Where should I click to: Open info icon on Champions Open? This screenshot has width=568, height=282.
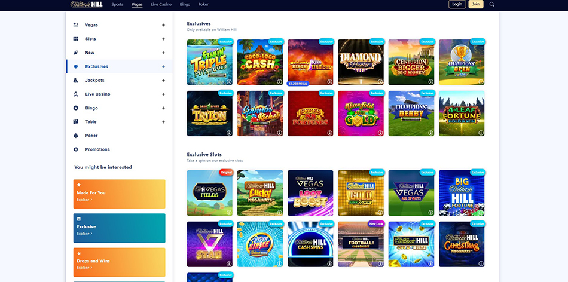481,82
